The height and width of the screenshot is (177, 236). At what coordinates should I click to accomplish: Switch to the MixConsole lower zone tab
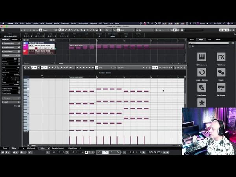click(x=31, y=148)
